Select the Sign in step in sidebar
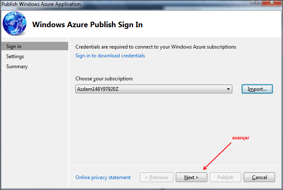Screen dimensions: 283x190 [35, 46]
